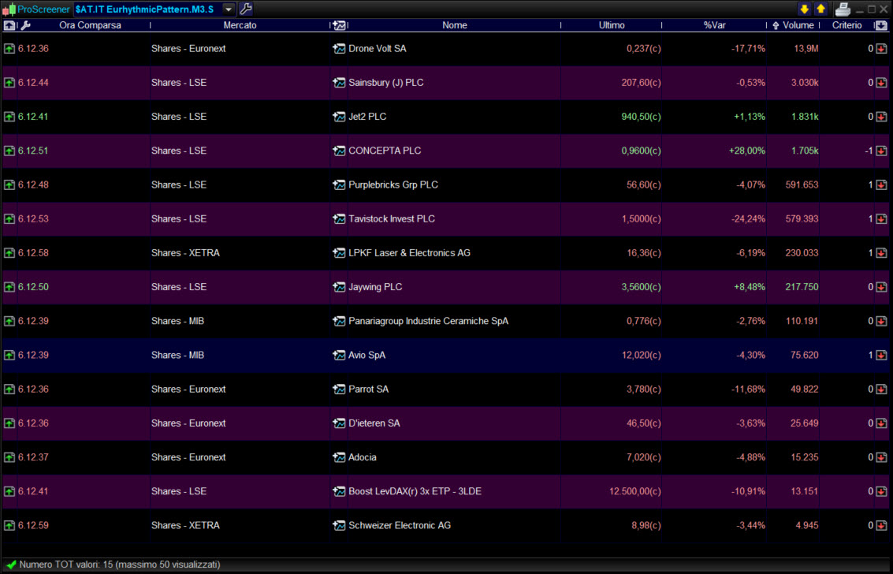This screenshot has width=893, height=574.
Task: Open ProScreener settings wrench in title bar
Action: point(246,9)
